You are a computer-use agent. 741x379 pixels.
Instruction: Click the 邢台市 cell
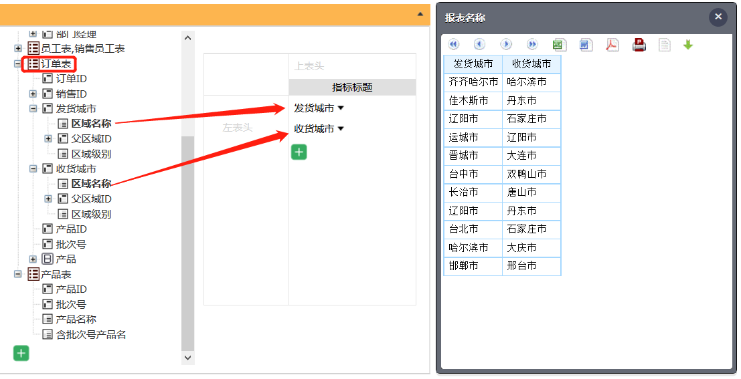pyautogui.click(x=531, y=266)
